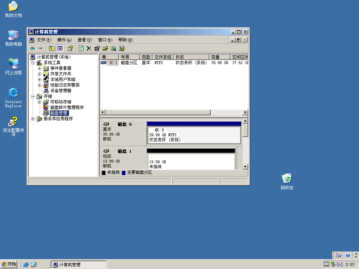Screen dimensions: 359x269
Task: Open the 文件(F) menu
Action: coord(44,40)
